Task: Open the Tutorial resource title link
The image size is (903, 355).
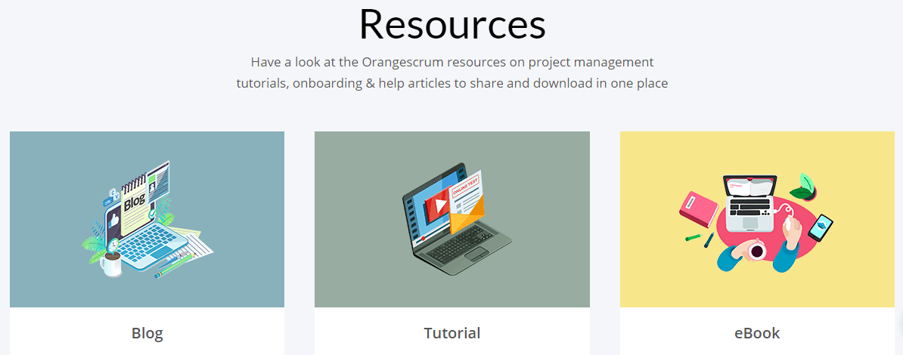Action: [x=451, y=333]
